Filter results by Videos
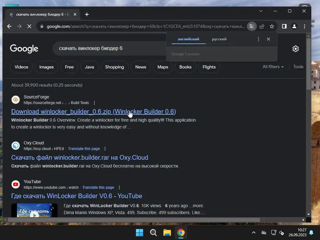The image size is (320, 240). click(x=22, y=67)
